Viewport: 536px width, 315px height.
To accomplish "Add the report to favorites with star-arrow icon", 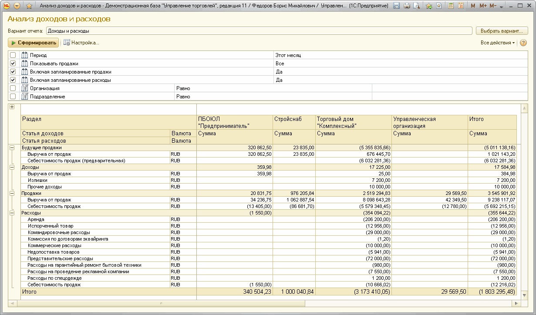I will click(x=429, y=6).
